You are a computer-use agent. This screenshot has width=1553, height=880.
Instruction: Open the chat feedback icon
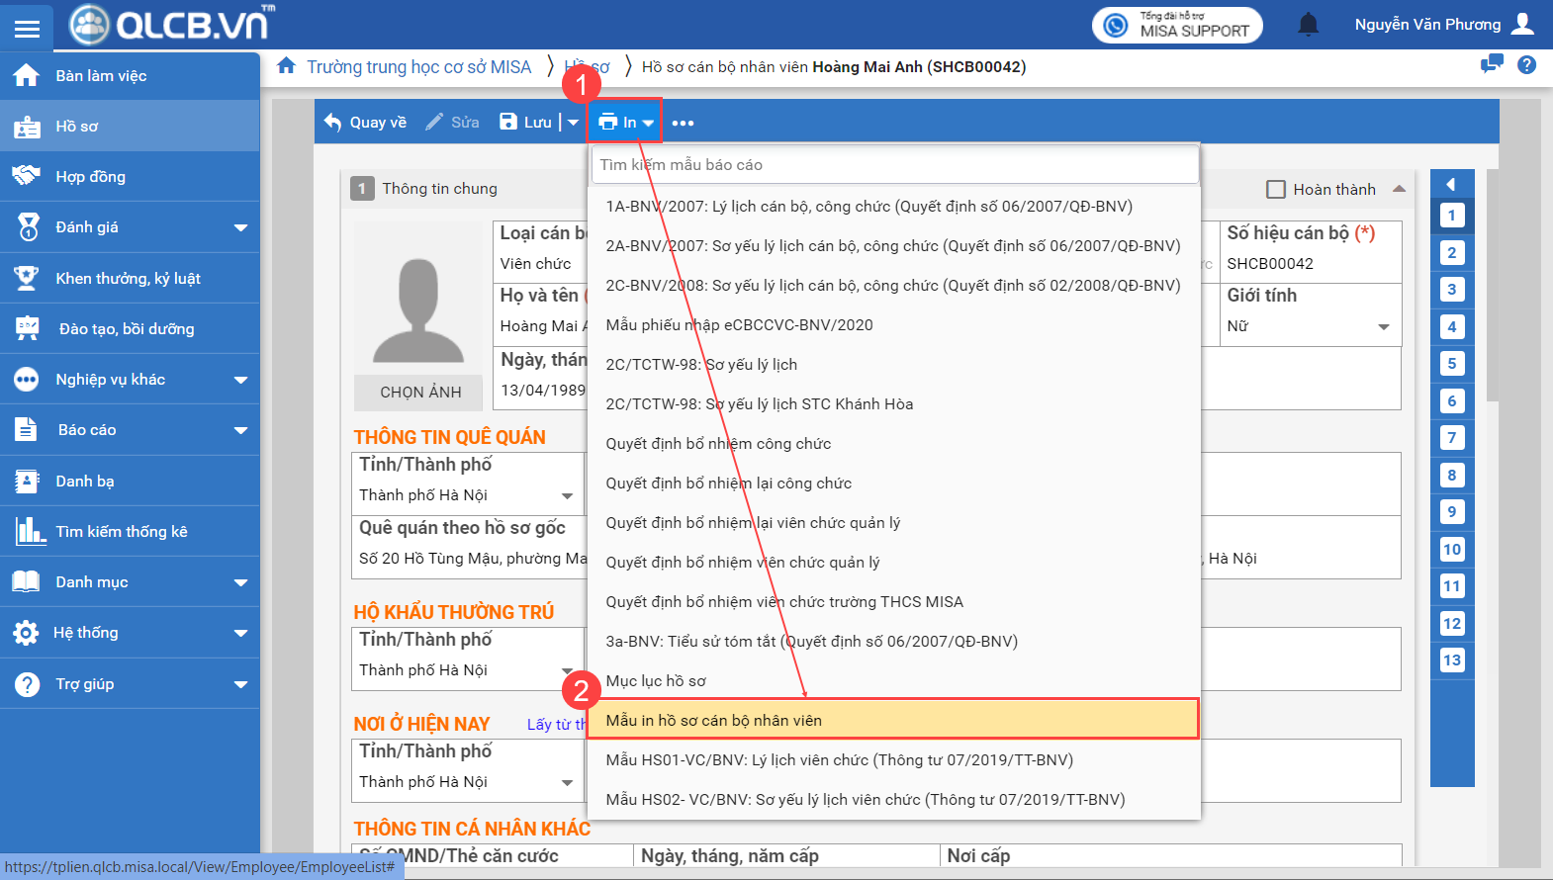point(1491,65)
